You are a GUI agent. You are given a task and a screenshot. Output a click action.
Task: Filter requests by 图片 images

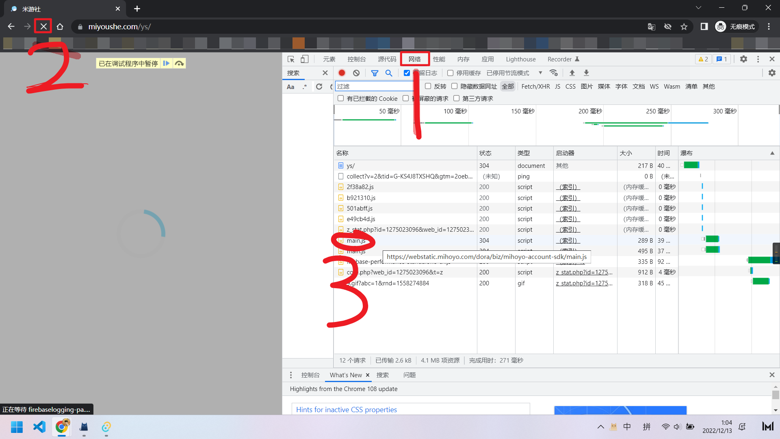pyautogui.click(x=587, y=87)
